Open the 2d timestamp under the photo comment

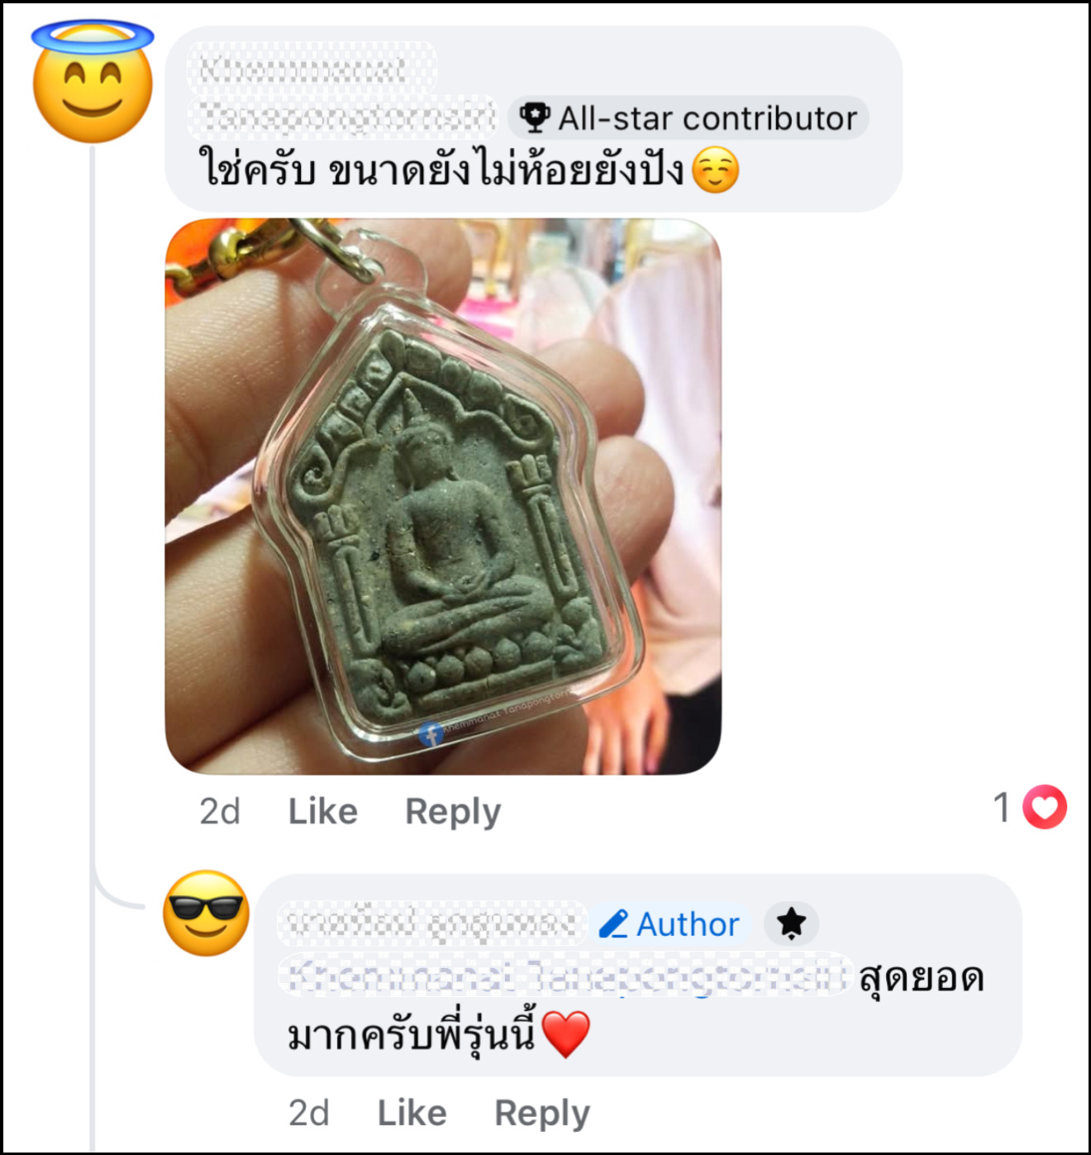click(x=220, y=811)
